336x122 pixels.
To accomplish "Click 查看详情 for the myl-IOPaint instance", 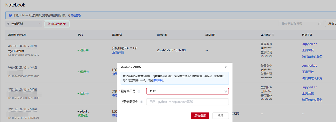I will pos(118,52).
